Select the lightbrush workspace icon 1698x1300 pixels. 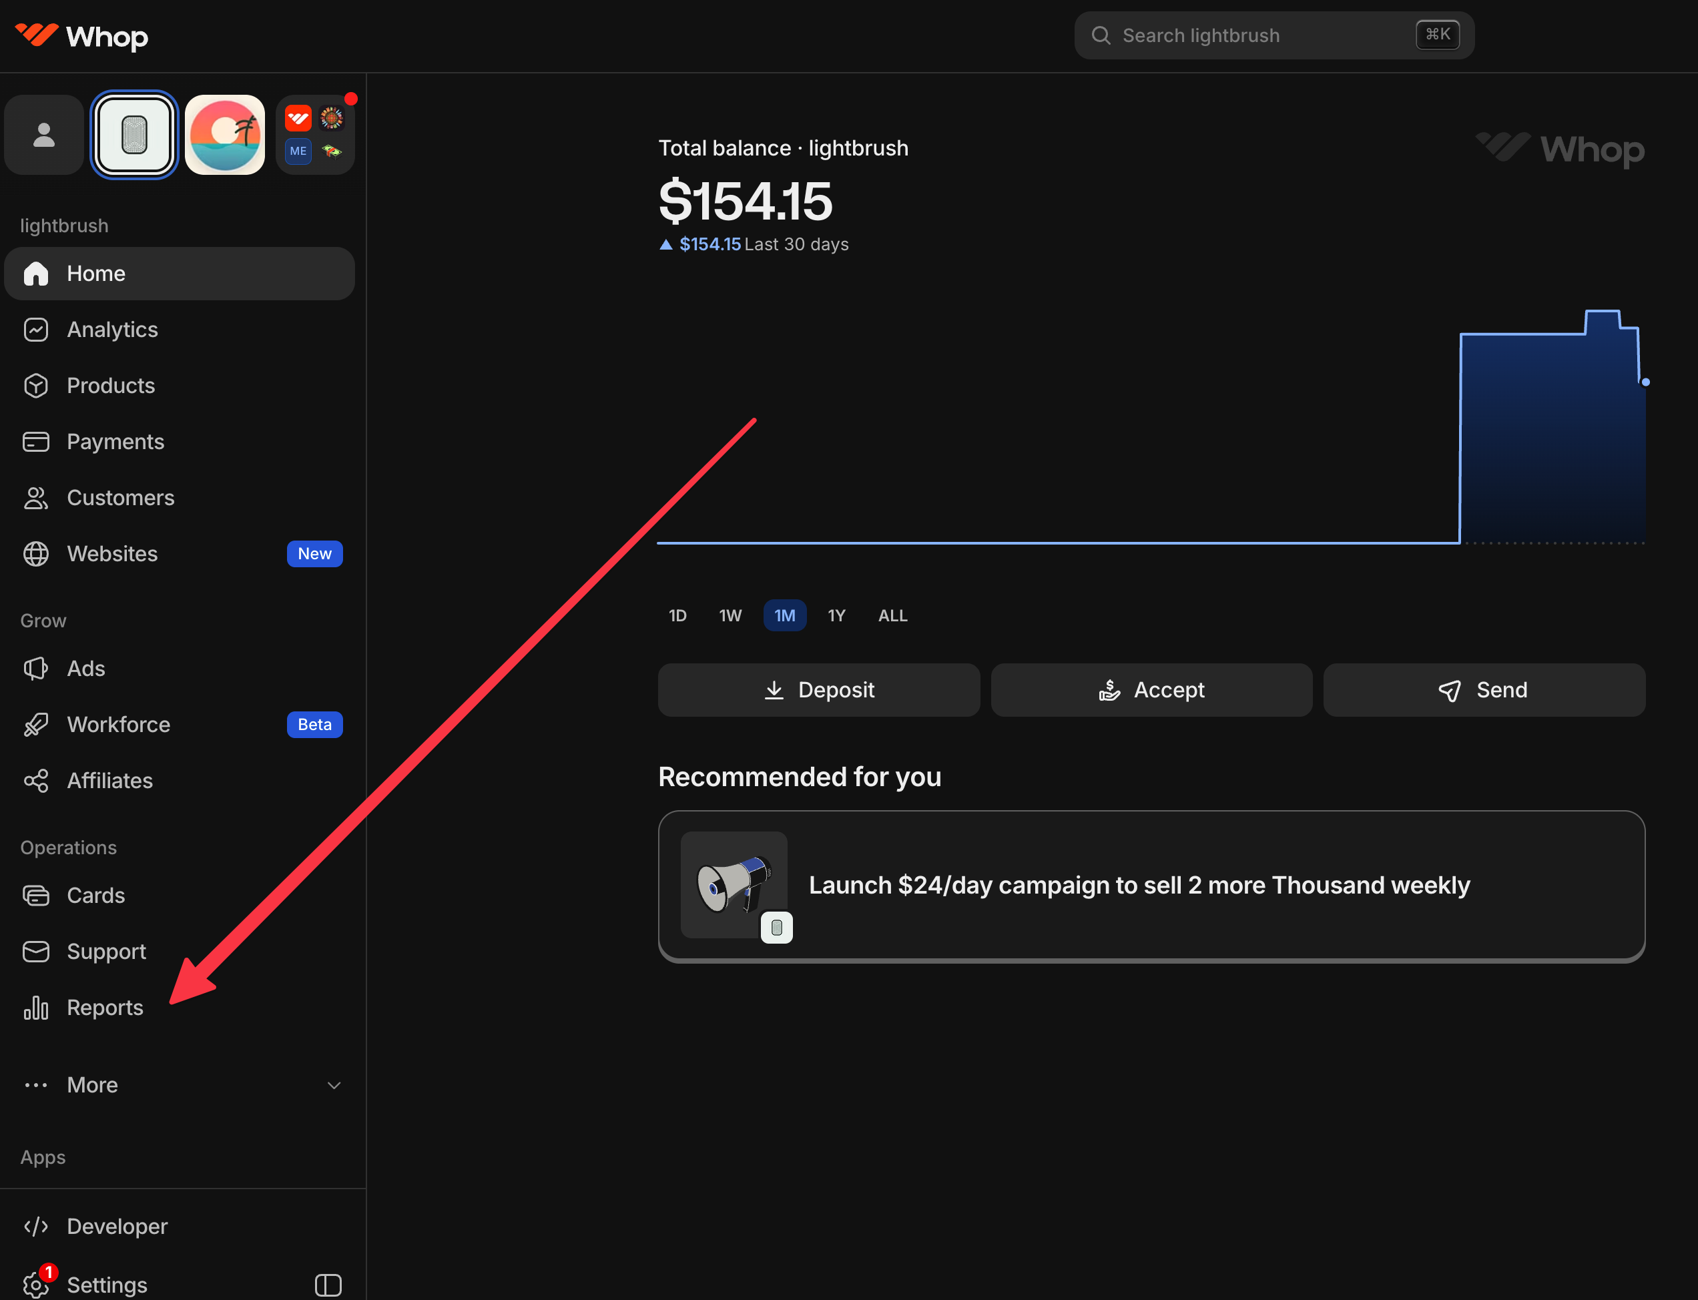(135, 135)
